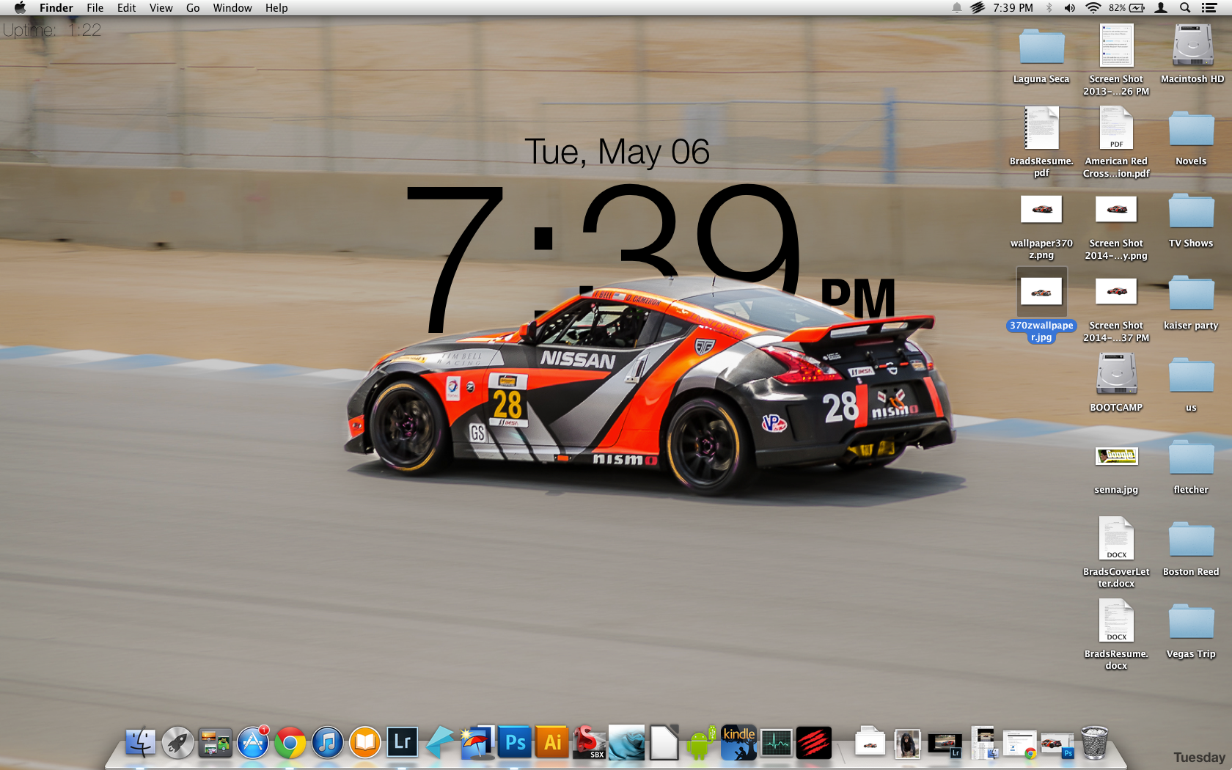
Task: Launch Google Chrome from the dock
Action: [x=290, y=743]
